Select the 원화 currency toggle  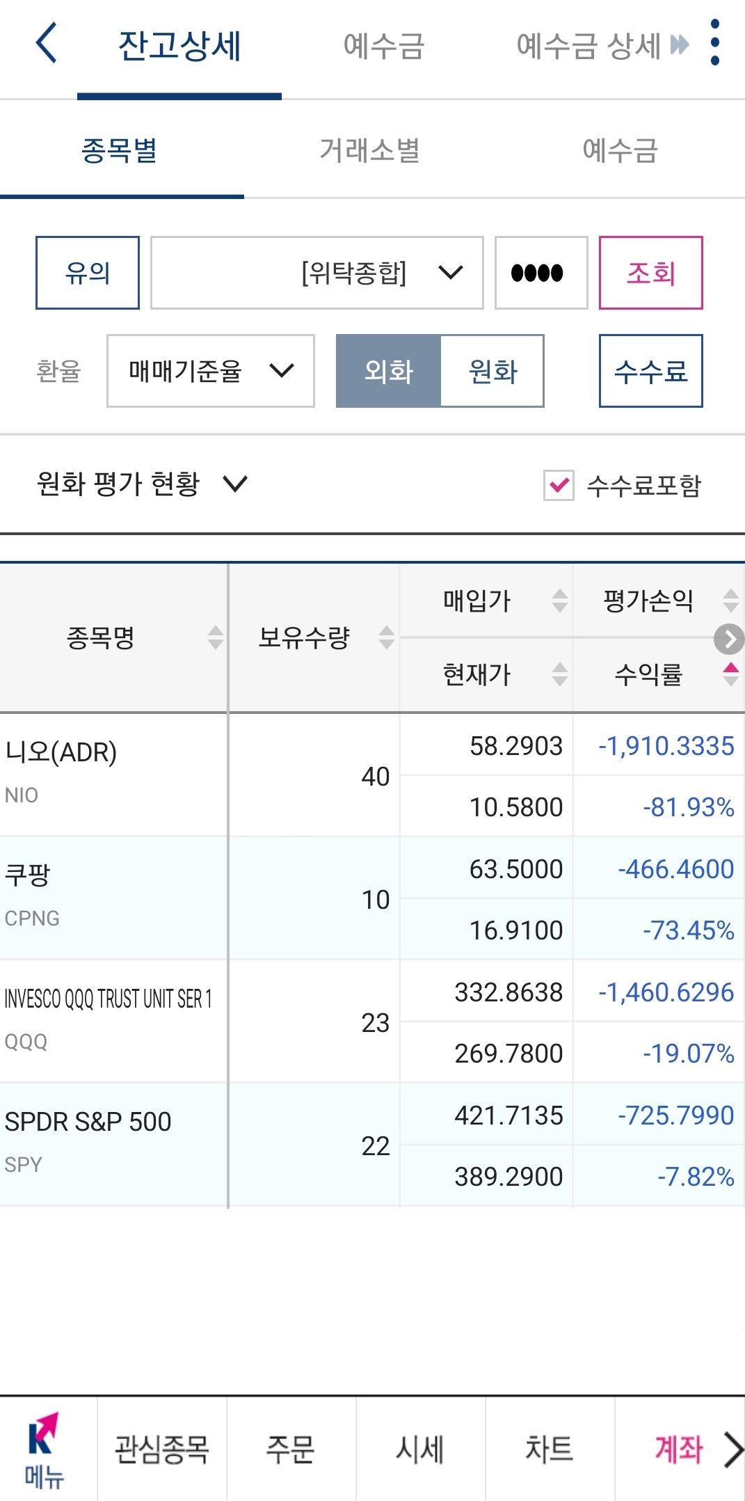tap(492, 371)
